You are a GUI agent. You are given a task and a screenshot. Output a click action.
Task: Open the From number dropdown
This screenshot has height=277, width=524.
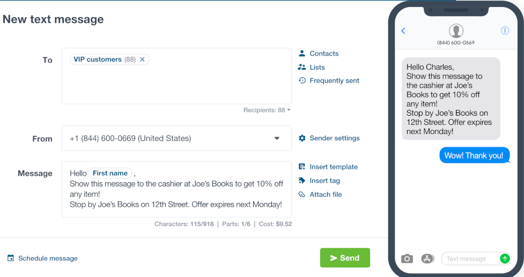click(177, 138)
